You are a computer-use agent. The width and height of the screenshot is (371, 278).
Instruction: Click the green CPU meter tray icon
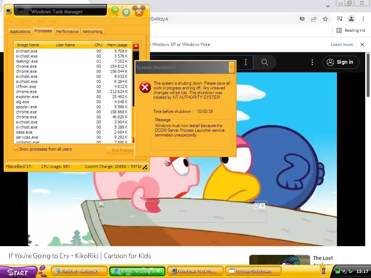pyautogui.click(x=338, y=271)
